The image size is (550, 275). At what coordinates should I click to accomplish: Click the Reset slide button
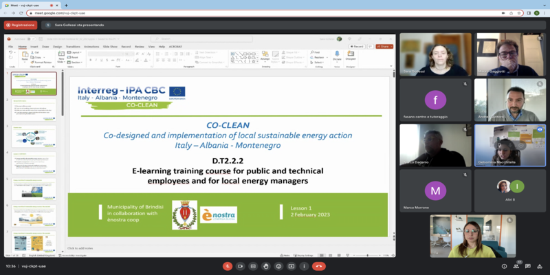click(73, 57)
